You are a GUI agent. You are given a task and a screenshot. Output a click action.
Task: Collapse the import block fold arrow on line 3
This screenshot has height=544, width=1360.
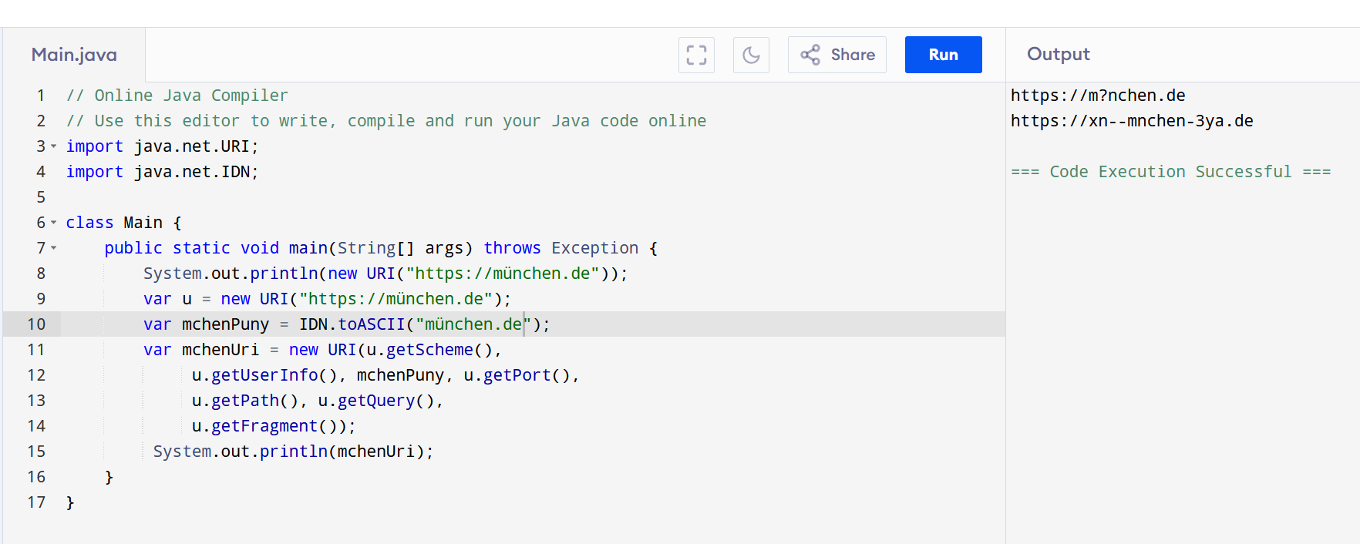[x=54, y=146]
